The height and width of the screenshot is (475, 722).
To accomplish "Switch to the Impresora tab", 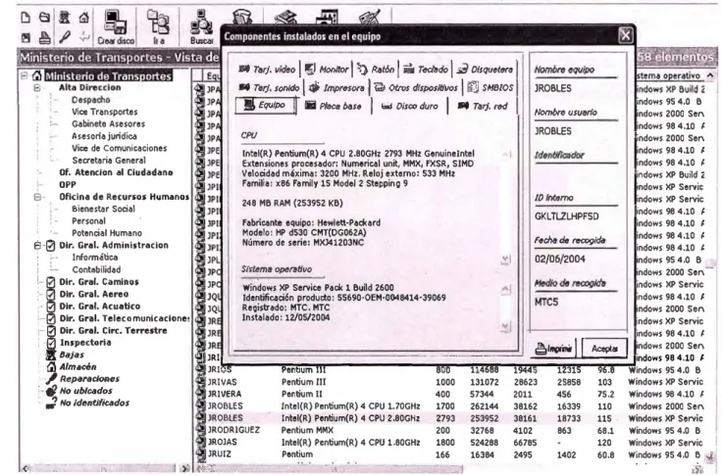I will [x=336, y=87].
